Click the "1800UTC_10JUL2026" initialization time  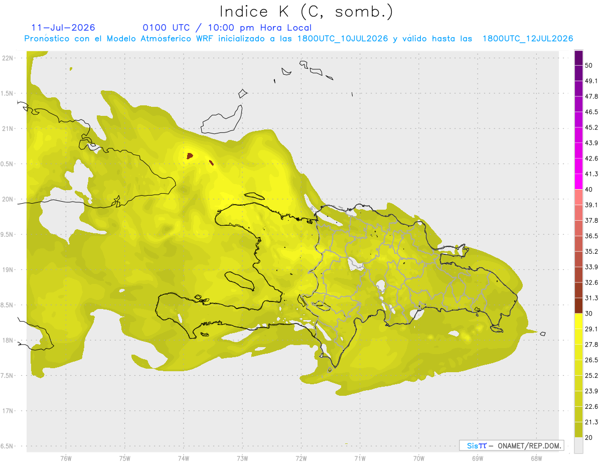(x=343, y=39)
